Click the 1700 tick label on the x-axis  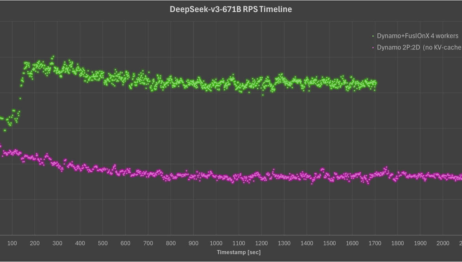coord(375,243)
